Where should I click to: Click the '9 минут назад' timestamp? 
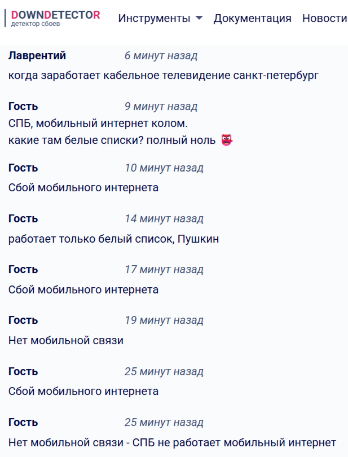(x=161, y=107)
